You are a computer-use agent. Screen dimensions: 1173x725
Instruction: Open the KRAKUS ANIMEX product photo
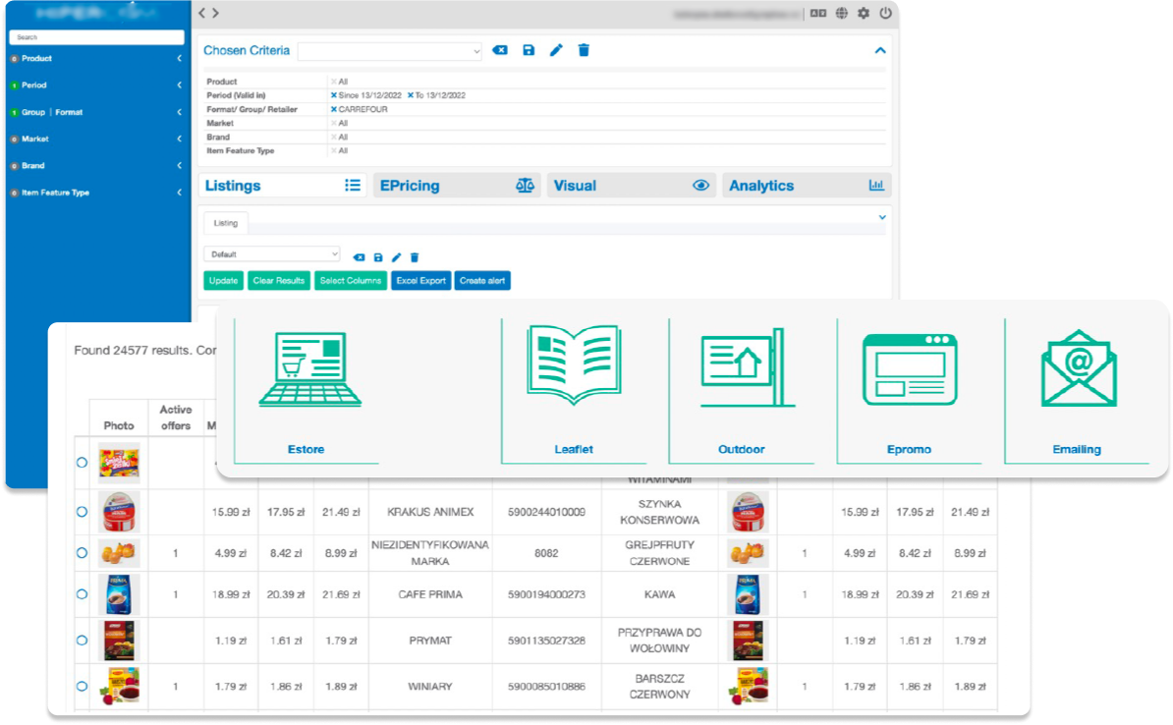pyautogui.click(x=119, y=512)
